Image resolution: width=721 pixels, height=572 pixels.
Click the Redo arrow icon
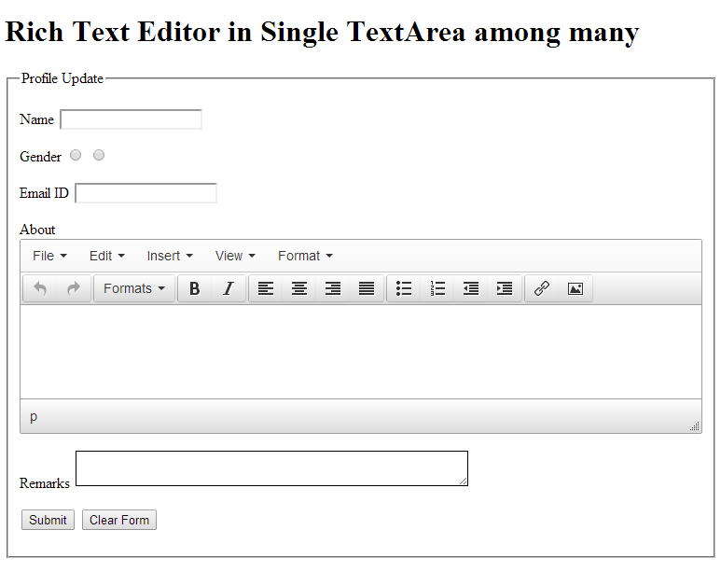click(x=74, y=288)
